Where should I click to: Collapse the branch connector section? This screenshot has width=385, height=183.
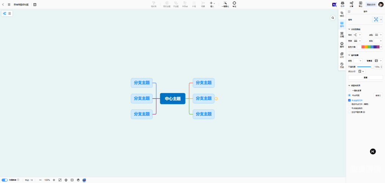pos(349,29)
